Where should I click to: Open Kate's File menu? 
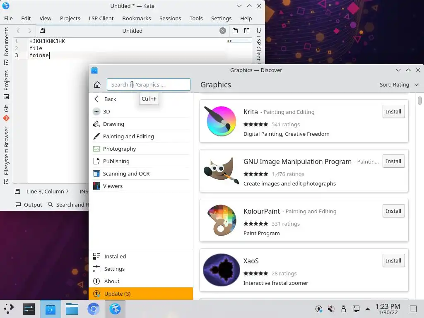coord(8,18)
